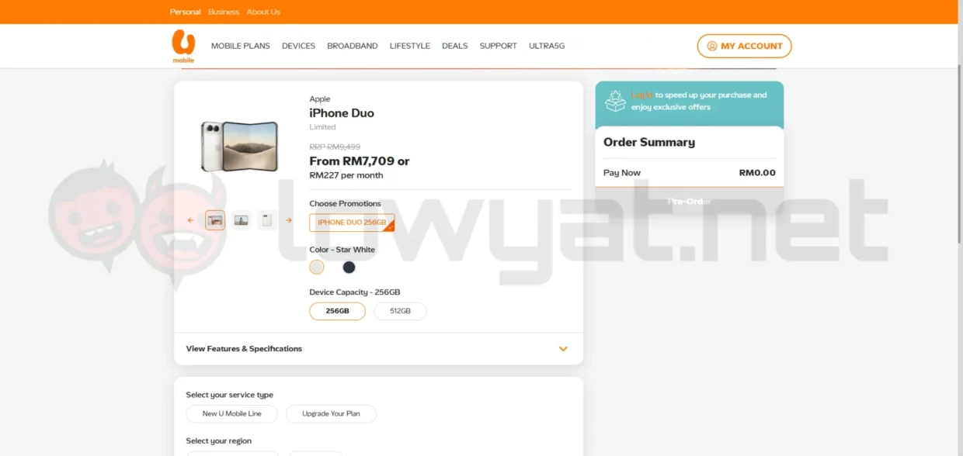Click the From RM7,709 price text

pyautogui.click(x=360, y=161)
